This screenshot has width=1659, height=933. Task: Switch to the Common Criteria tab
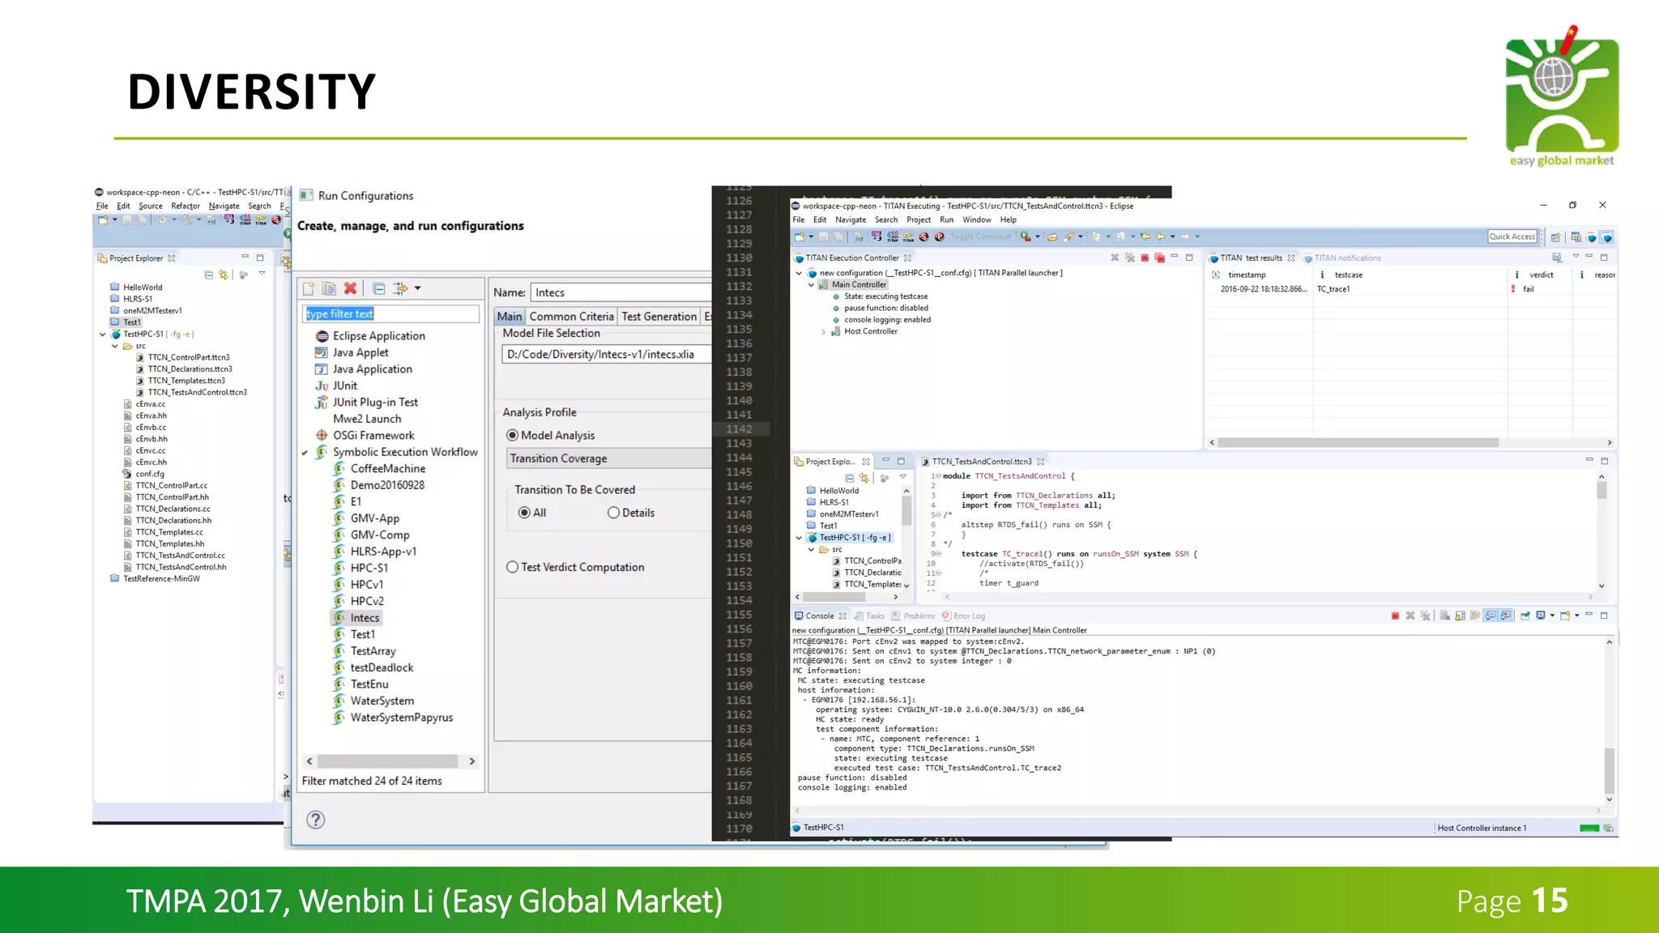[571, 317]
